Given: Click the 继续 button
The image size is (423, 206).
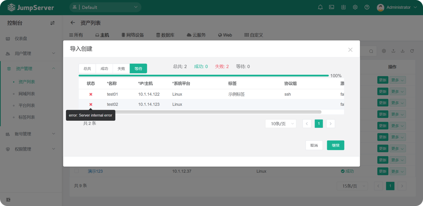Looking at the screenshot, I should [335, 145].
